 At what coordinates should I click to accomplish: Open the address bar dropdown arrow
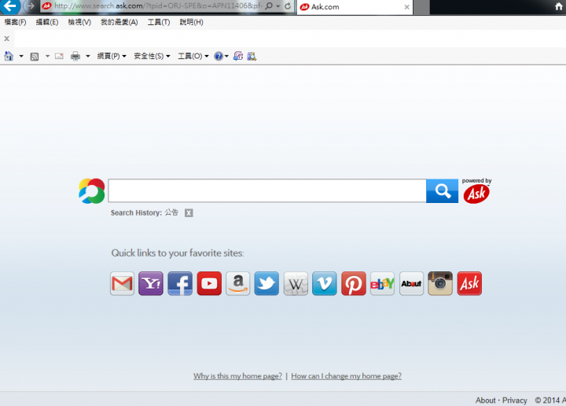tap(278, 6)
